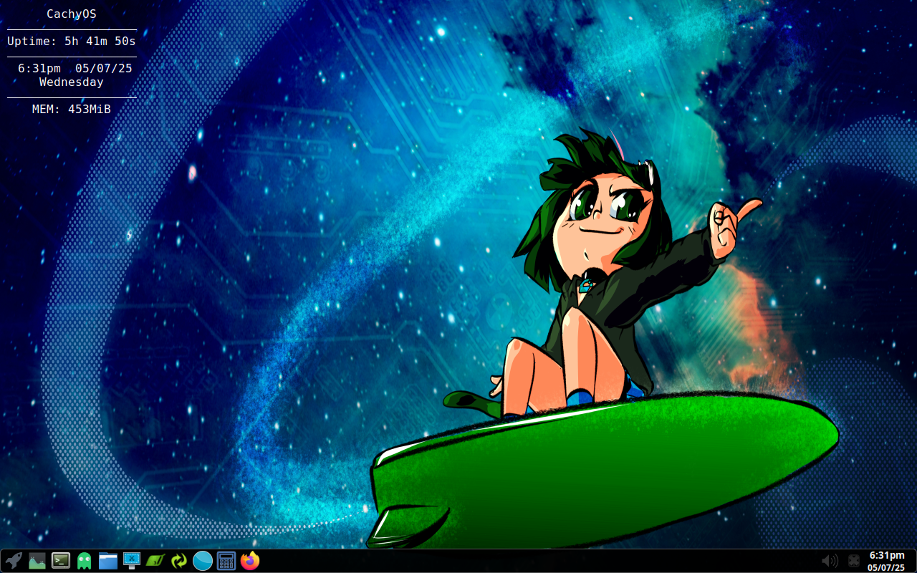Launch the screenshot tool with scissors monitor
Screen dimensions: 917x573
tap(132, 561)
